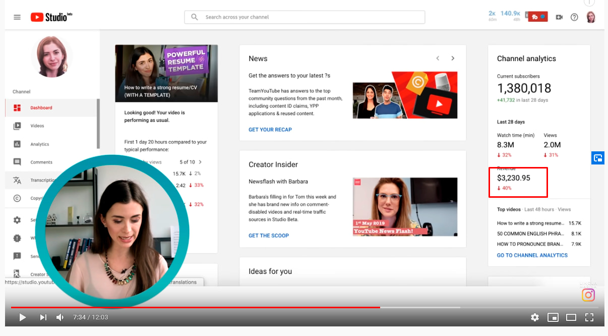
Task: Click GO TO CHANNEL ANALYTICS link
Action: click(x=532, y=255)
